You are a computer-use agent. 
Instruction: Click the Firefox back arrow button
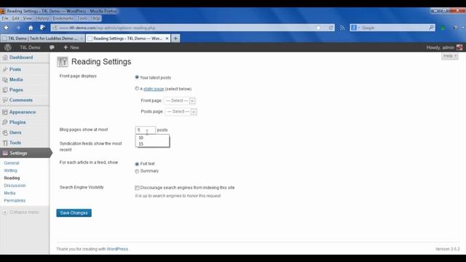[x=7, y=28]
